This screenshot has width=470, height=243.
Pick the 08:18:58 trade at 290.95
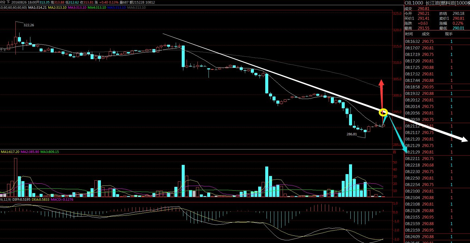437,87
